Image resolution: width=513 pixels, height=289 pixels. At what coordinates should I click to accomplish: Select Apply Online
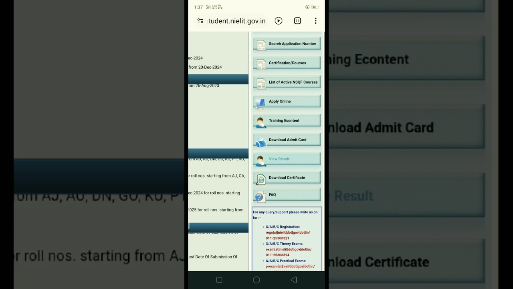(x=287, y=102)
